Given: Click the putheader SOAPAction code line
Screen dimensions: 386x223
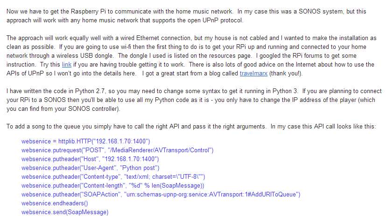Looking at the screenshot, I should (x=161, y=195).
